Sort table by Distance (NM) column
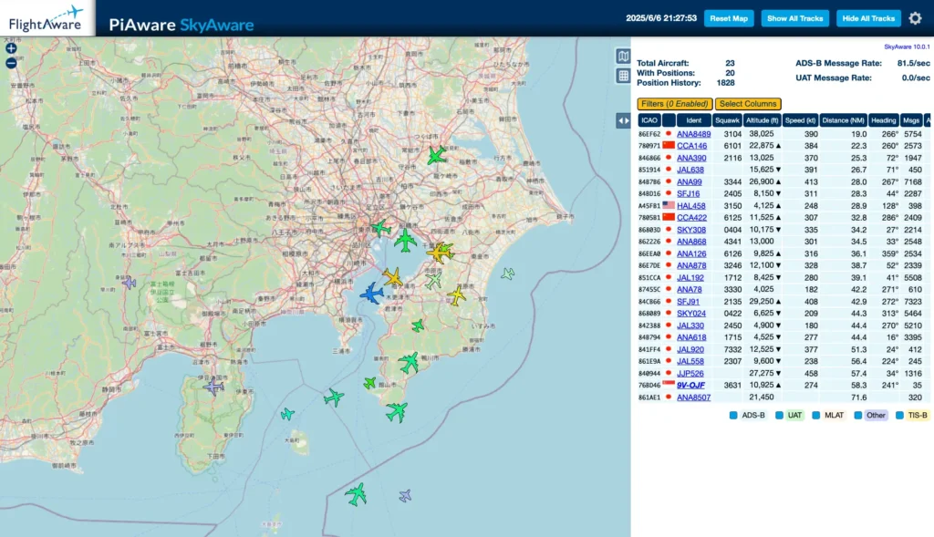This screenshot has height=537, width=934. tap(843, 120)
